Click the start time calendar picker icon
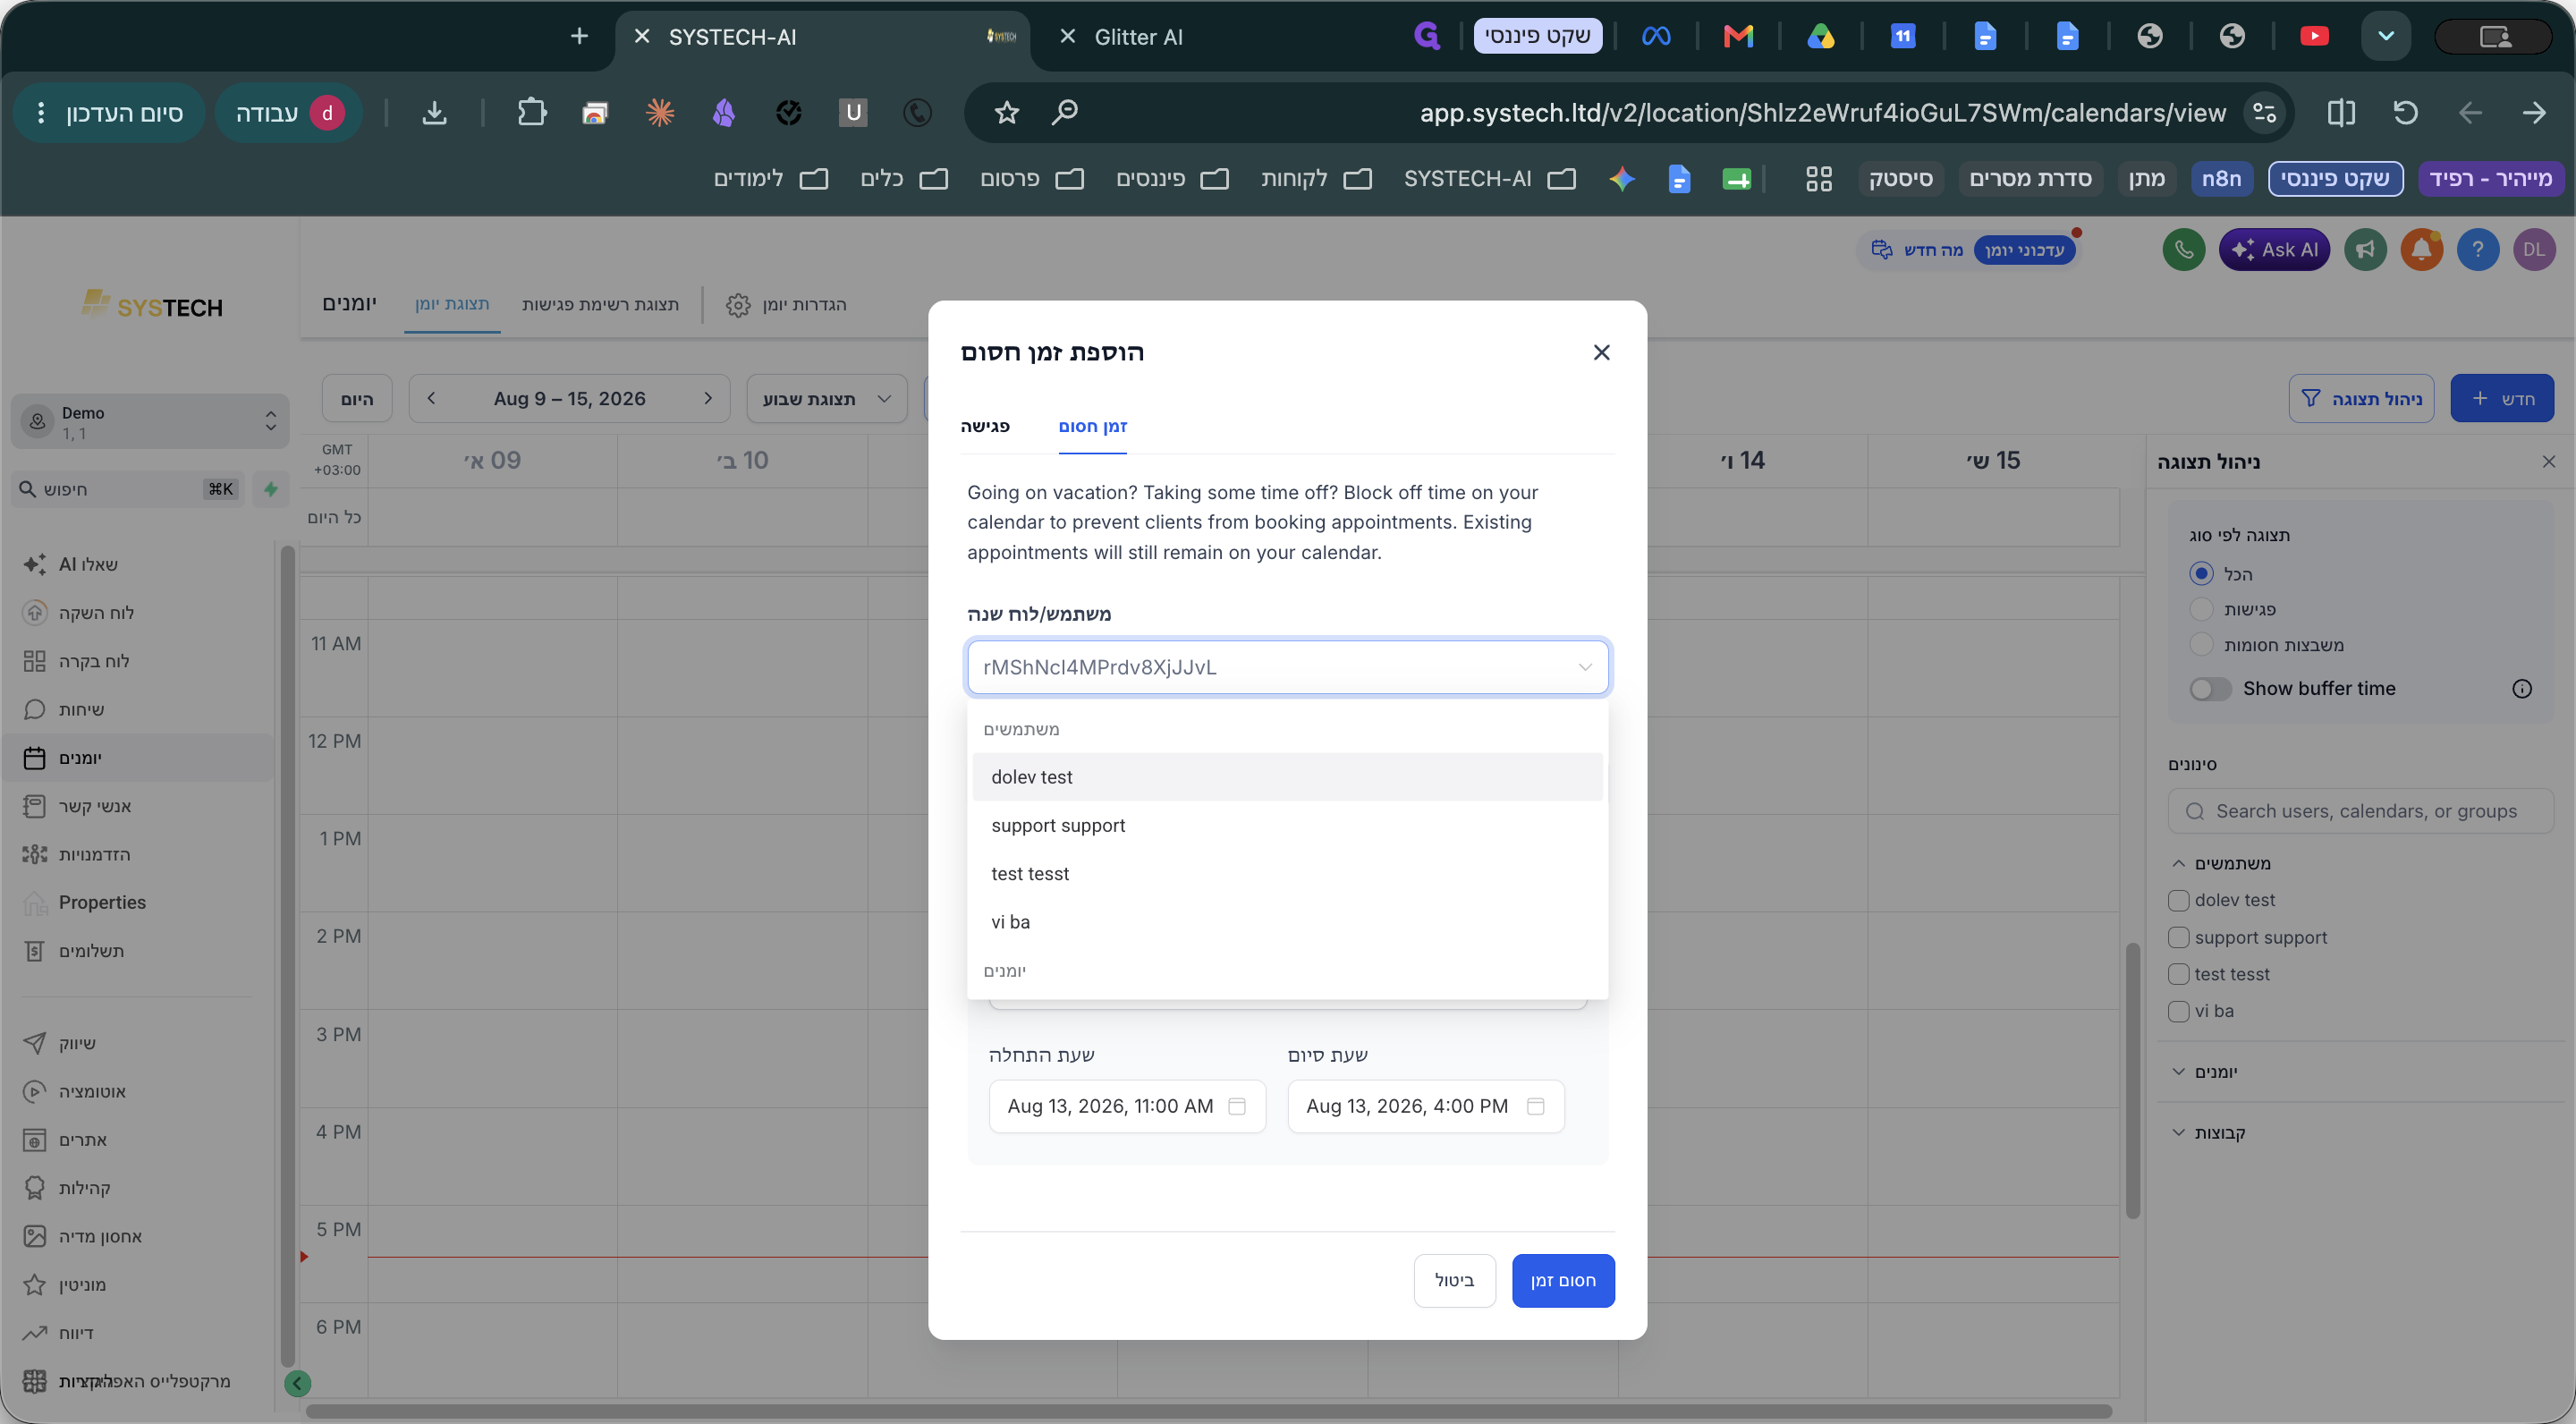The height and width of the screenshot is (1424, 2576). coord(1237,1106)
